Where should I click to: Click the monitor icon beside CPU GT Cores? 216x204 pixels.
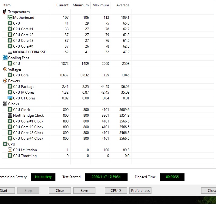point(10,98)
